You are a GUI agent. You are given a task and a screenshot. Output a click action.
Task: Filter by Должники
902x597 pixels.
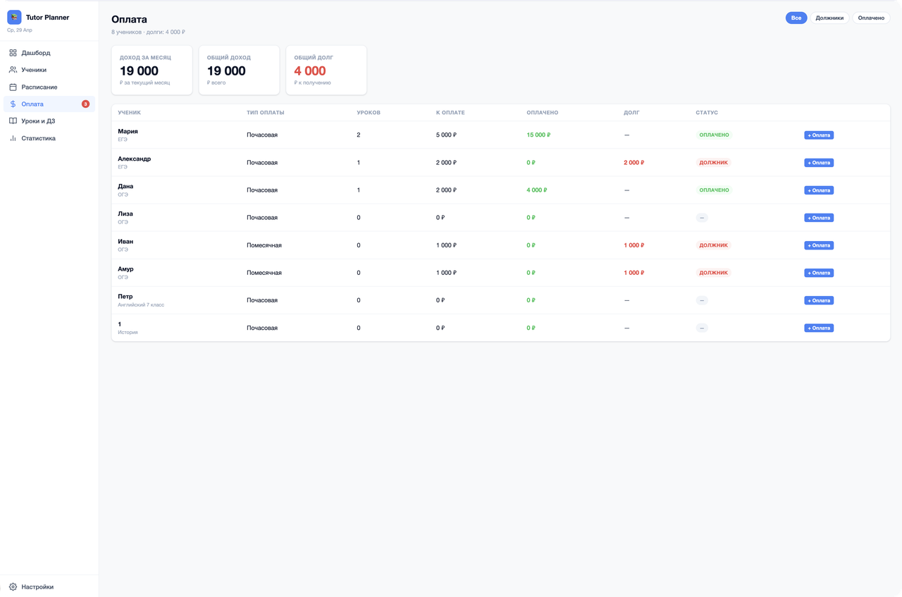(x=829, y=18)
